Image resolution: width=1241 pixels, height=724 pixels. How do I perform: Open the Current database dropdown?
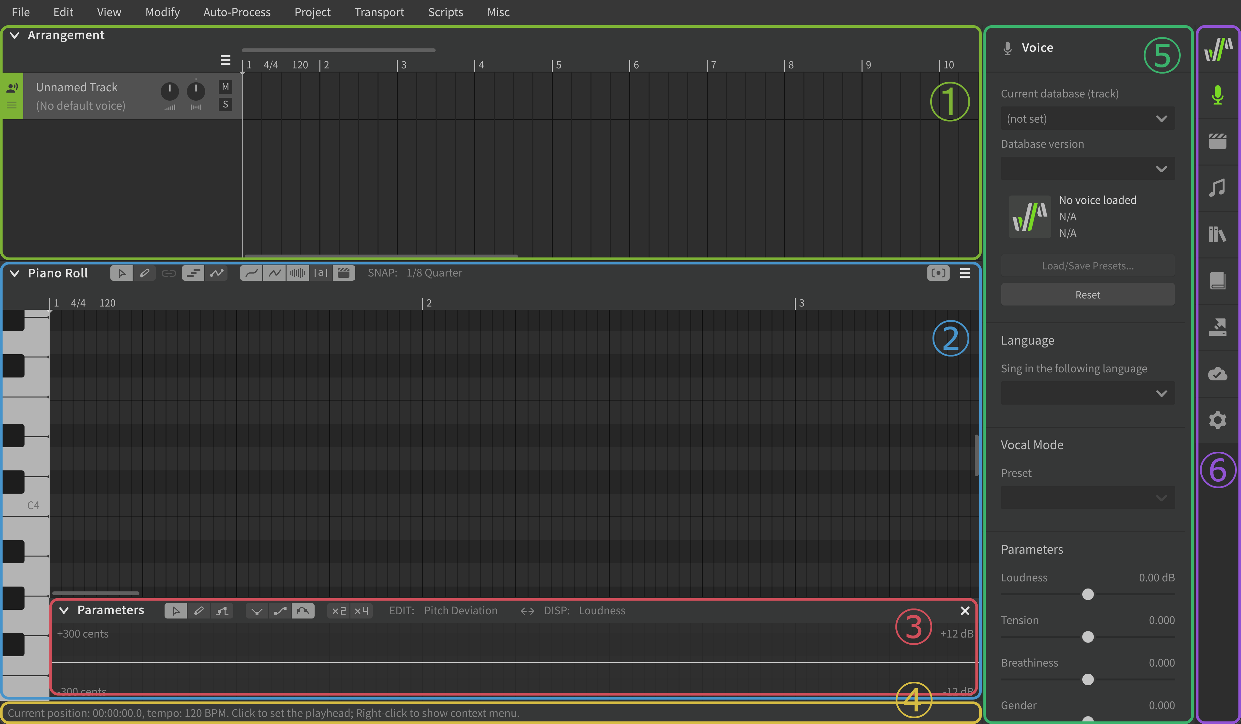pyautogui.click(x=1087, y=119)
